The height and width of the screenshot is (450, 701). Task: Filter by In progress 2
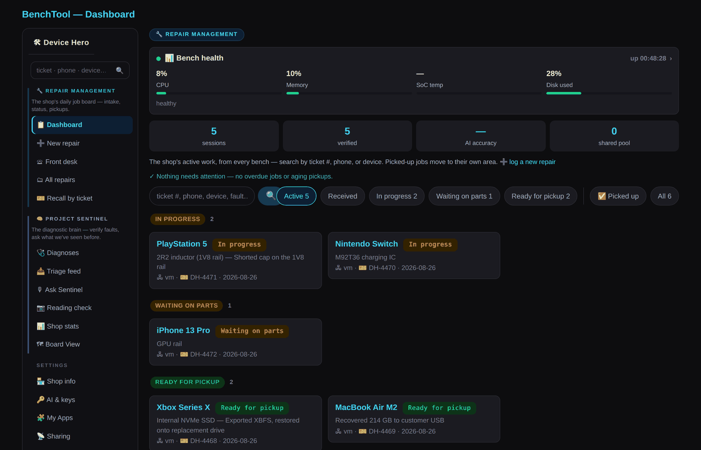click(397, 196)
